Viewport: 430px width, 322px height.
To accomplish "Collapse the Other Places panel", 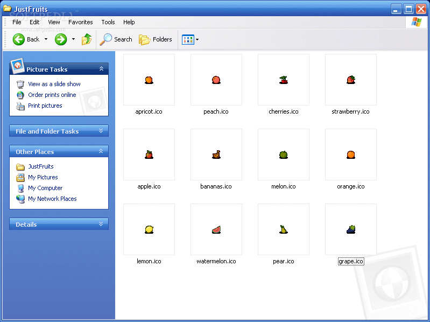I will [x=101, y=151].
